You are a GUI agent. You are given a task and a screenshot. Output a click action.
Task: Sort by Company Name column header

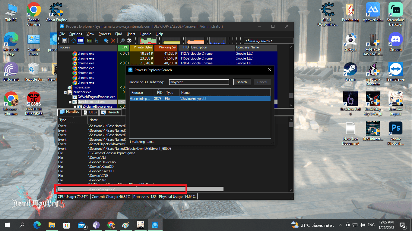[256, 48]
